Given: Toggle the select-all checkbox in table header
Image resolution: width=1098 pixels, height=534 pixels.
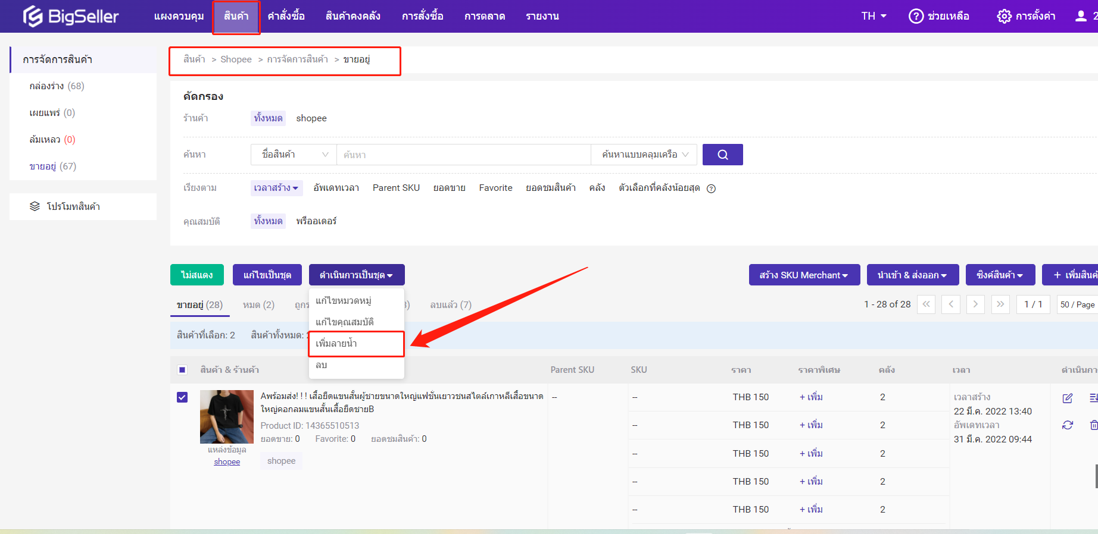Looking at the screenshot, I should tap(182, 370).
